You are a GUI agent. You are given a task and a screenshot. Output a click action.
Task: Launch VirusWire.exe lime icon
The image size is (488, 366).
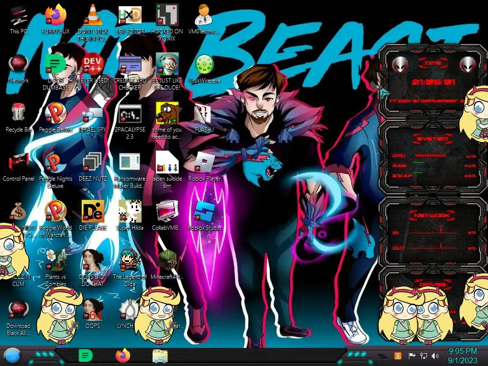tap(204, 64)
